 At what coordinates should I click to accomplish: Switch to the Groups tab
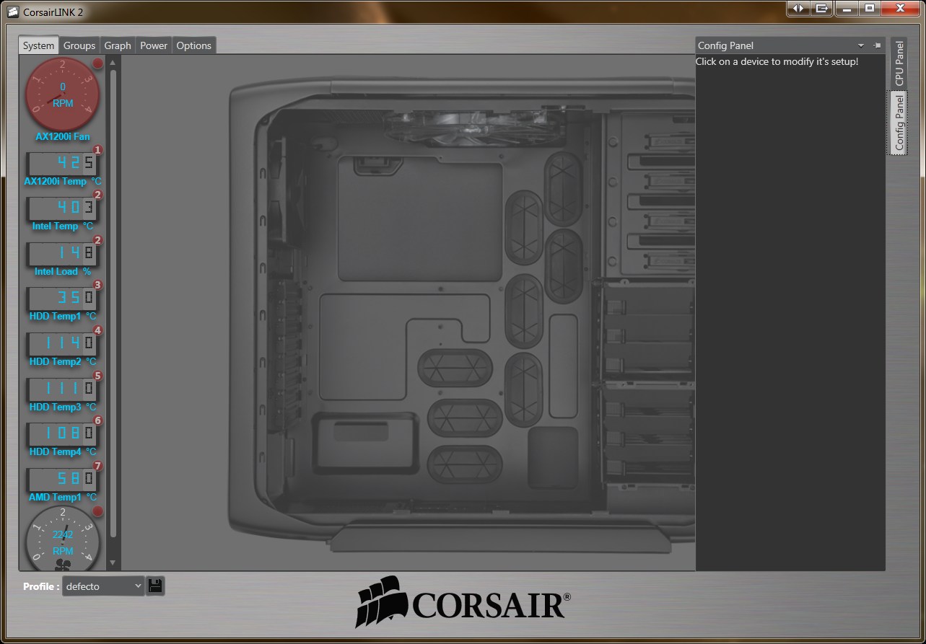pos(79,45)
